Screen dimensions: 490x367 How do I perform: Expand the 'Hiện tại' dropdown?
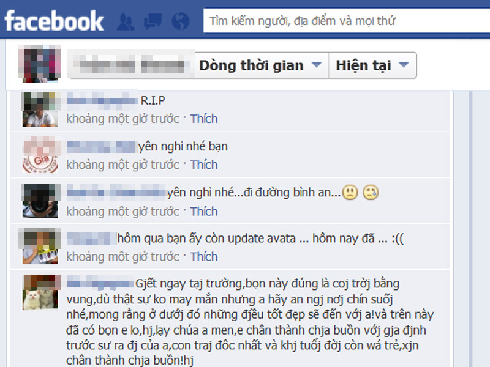pyautogui.click(x=372, y=65)
